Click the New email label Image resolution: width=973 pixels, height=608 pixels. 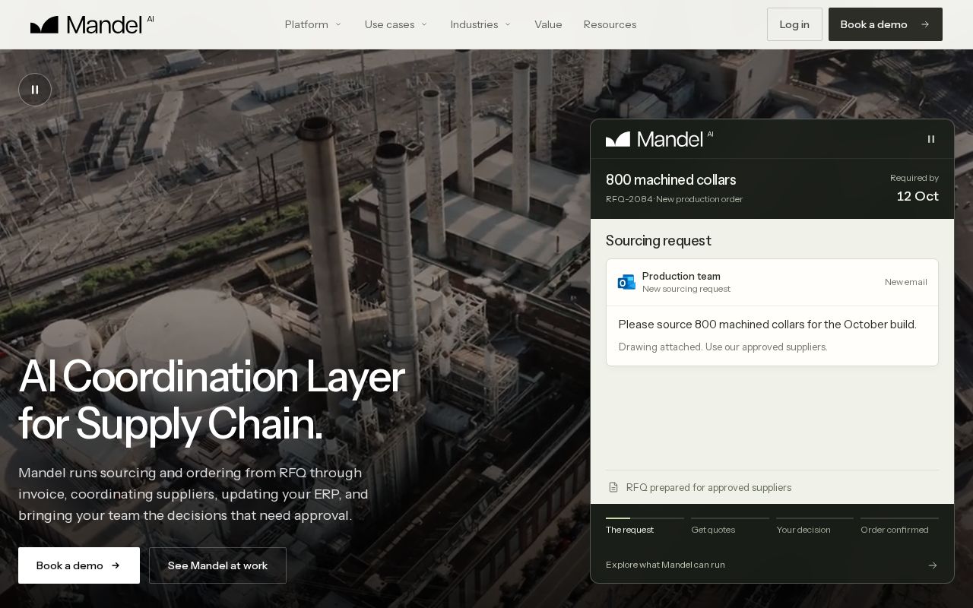pos(905,282)
